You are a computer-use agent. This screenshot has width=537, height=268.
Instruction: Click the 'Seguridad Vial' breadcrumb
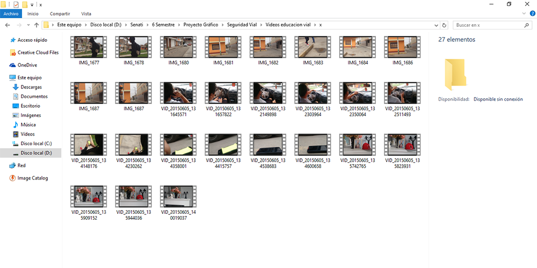pos(242,25)
